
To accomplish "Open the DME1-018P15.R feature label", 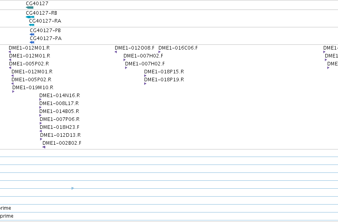I will coord(164,72).
